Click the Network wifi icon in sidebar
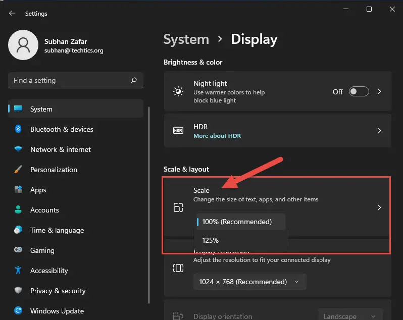Viewport: 403px width, 320px height. (x=18, y=149)
